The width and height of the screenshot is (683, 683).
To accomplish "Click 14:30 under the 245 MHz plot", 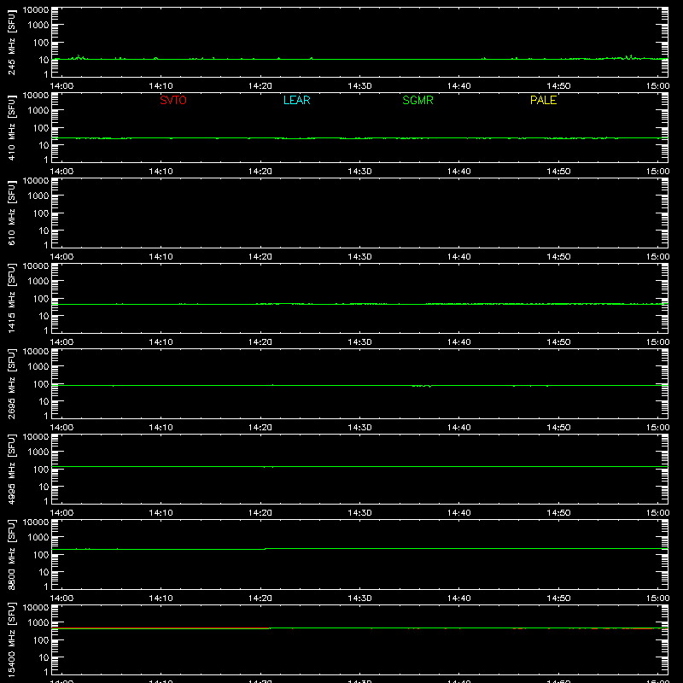I will pos(359,86).
